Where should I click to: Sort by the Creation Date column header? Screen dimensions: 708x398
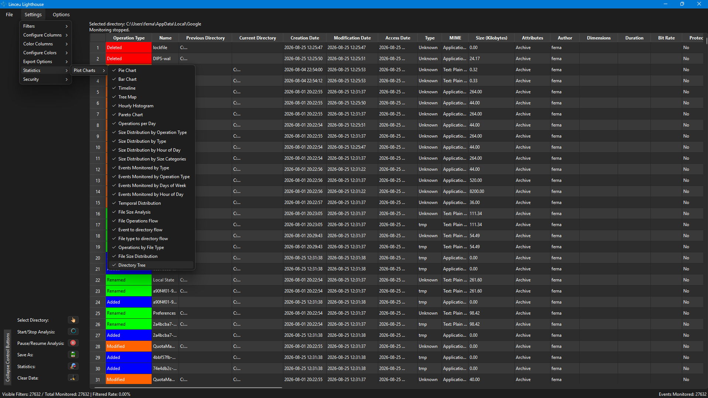(x=305, y=38)
